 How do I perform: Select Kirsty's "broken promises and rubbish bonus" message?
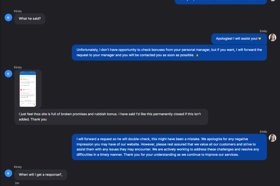111,117
